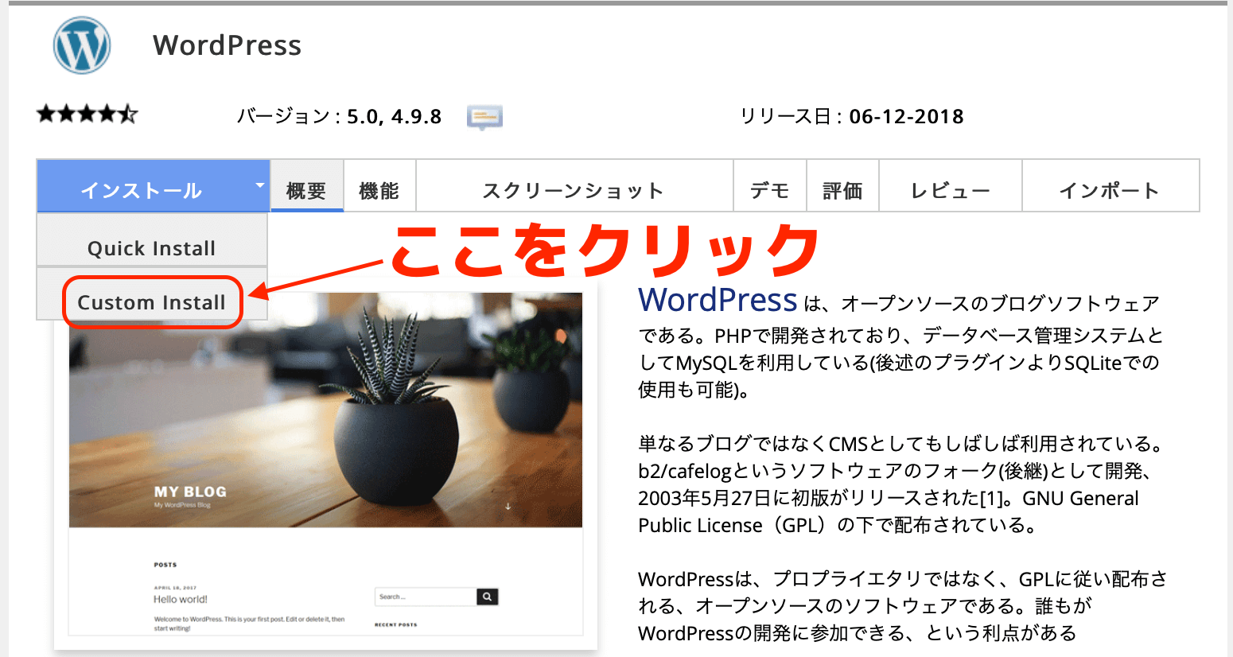Screen dimensions: 1233x657
Task: Click the blue WordPress link in the description
Action: (717, 300)
